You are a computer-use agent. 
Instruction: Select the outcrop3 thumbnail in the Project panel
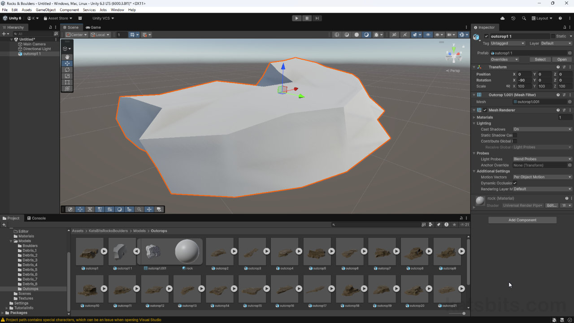tap(252, 251)
